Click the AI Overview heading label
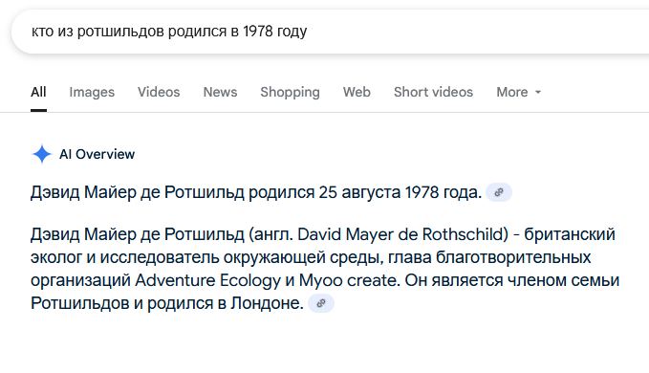Viewport: 649px width, 373px height. pos(97,154)
